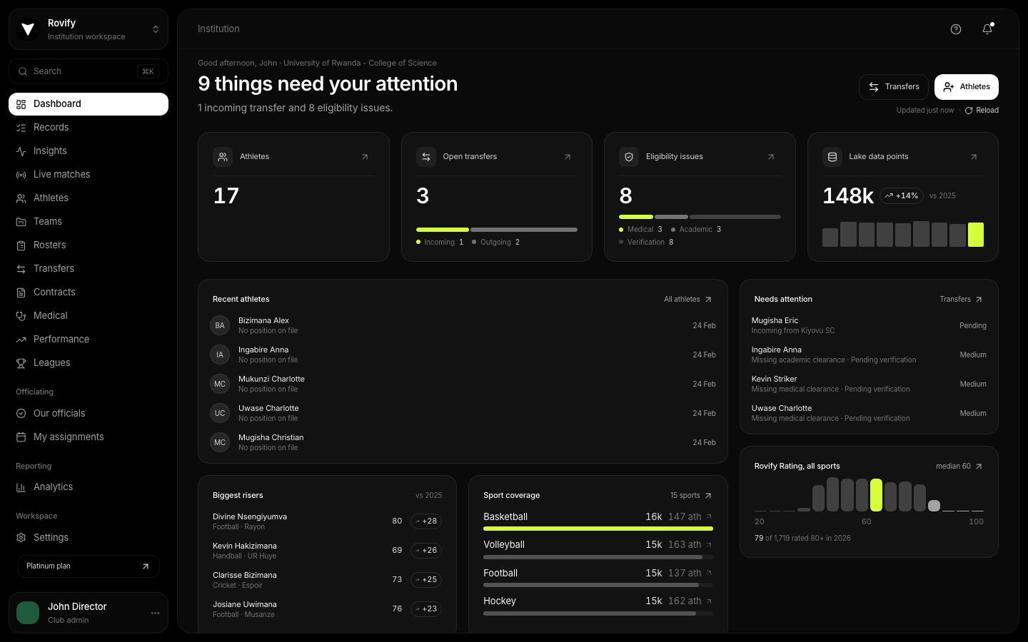
Task: Open the help question mark icon
Action: pos(956,29)
